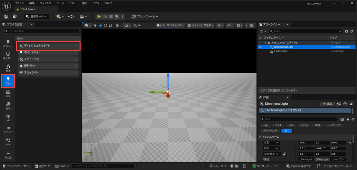Toggle world/local coordinate globe icon
Viewport: 357px width, 170px height.
tap(117, 25)
